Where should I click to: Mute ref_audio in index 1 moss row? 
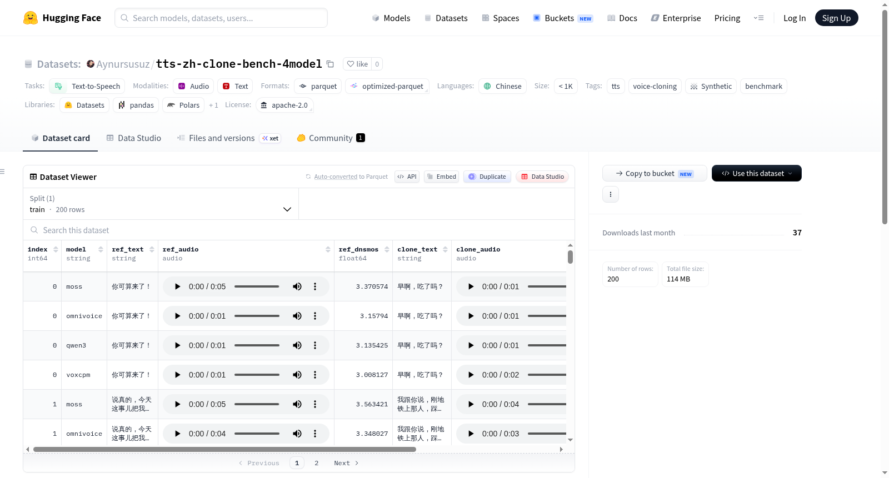(x=297, y=404)
